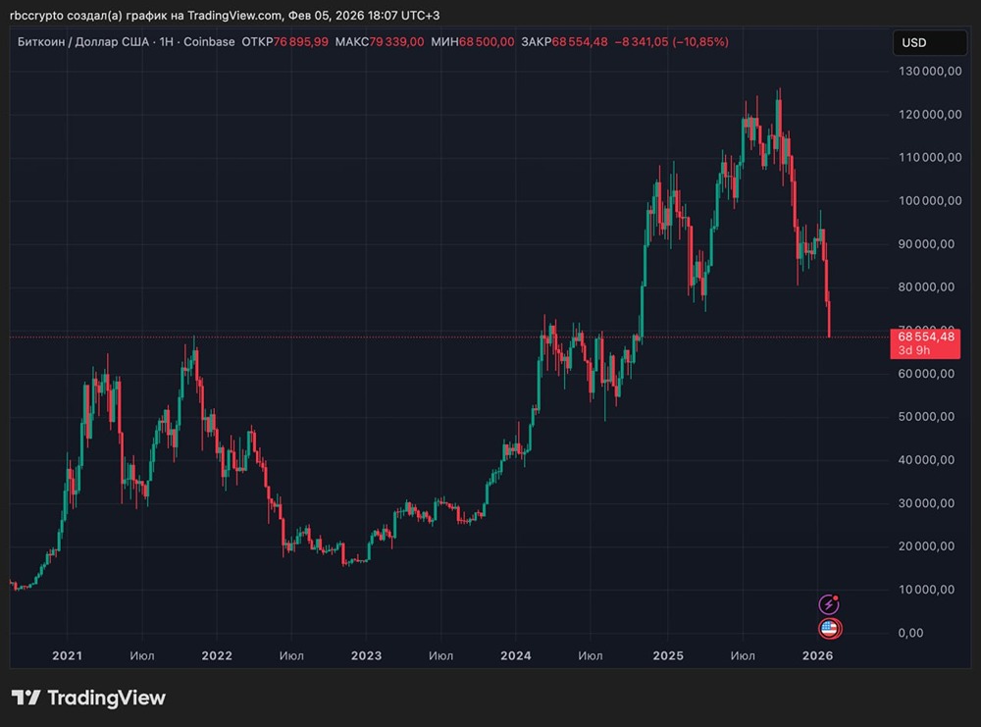The width and height of the screenshot is (981, 727).
Task: Click the 2026 label on the time axis
Action: click(x=818, y=655)
